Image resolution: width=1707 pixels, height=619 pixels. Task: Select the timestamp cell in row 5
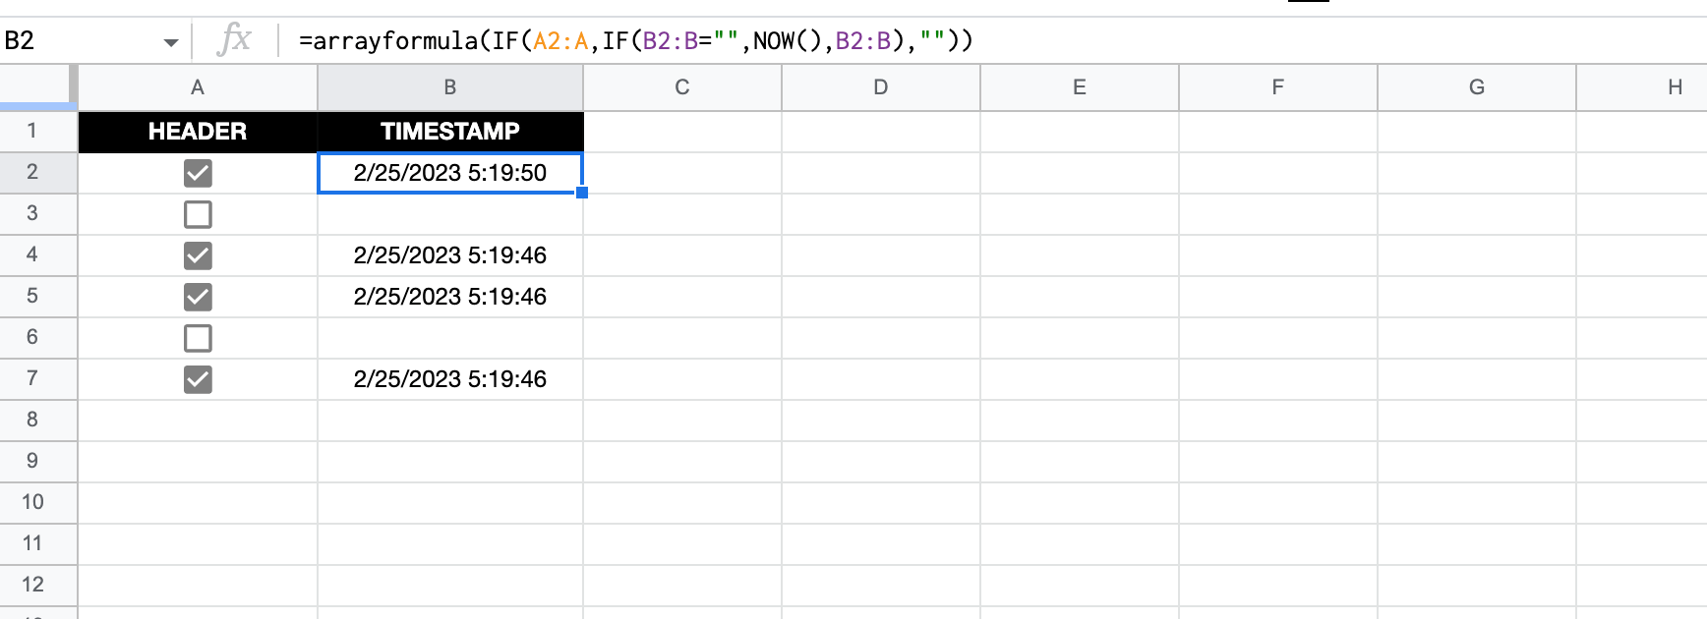pyautogui.click(x=450, y=297)
